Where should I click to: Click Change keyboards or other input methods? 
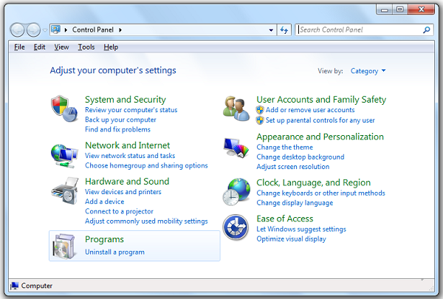point(320,193)
